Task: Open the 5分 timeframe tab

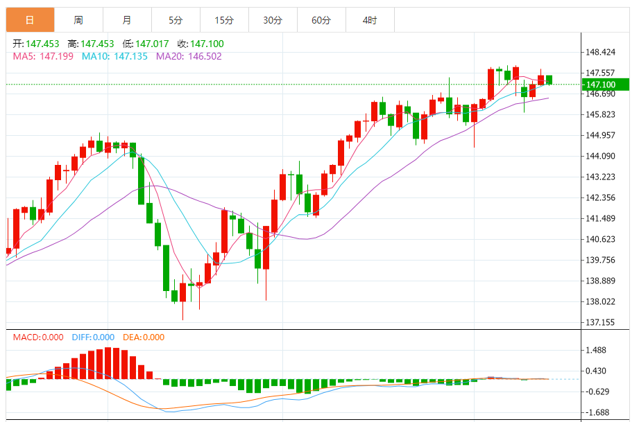Action: tap(176, 20)
